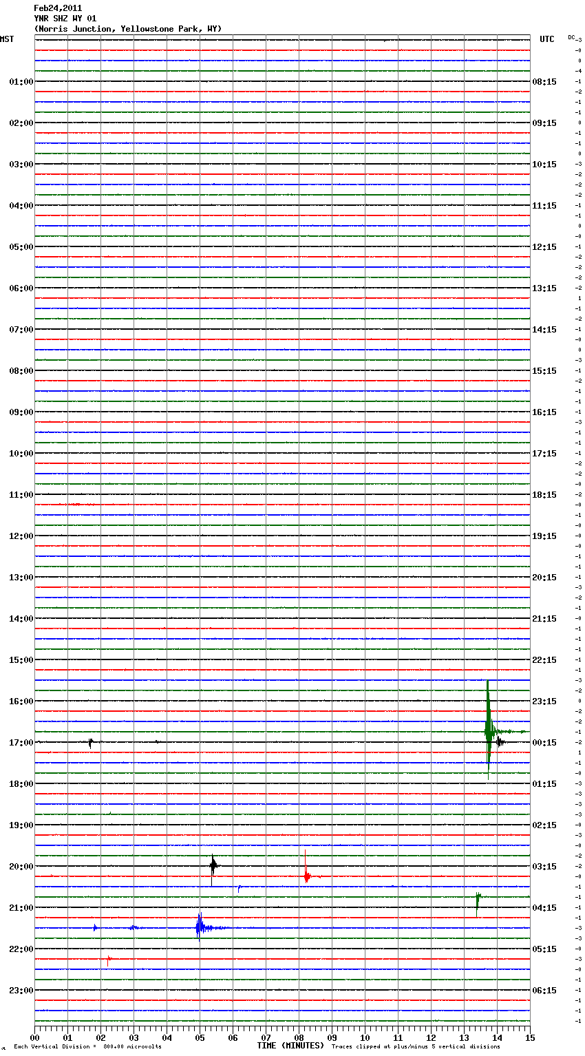The image size is (585, 1056).
Task: Click the Feb24,2011 date header
Action: click(58, 8)
